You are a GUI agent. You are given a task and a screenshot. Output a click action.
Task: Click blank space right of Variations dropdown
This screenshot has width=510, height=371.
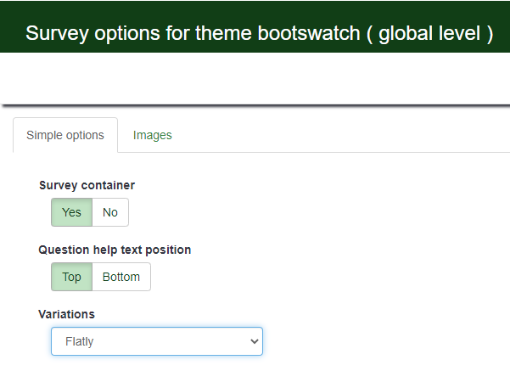tap(382, 341)
